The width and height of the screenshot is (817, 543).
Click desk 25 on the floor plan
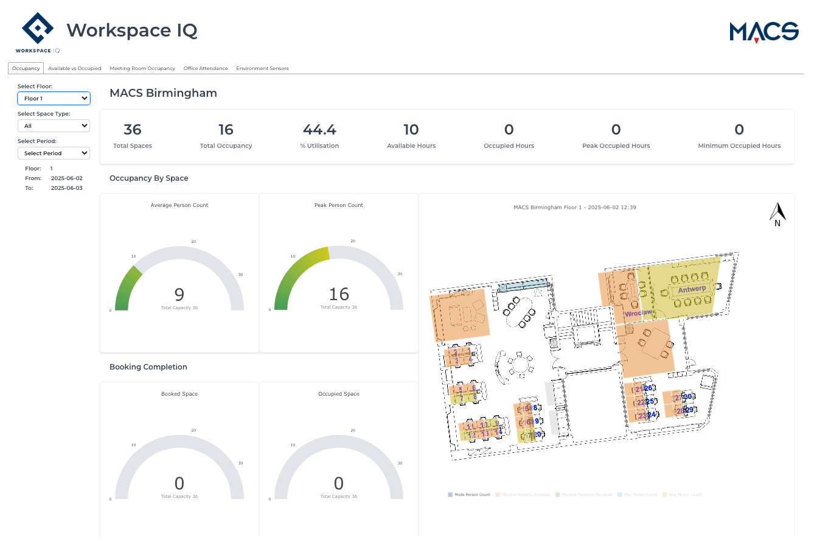pyautogui.click(x=650, y=401)
